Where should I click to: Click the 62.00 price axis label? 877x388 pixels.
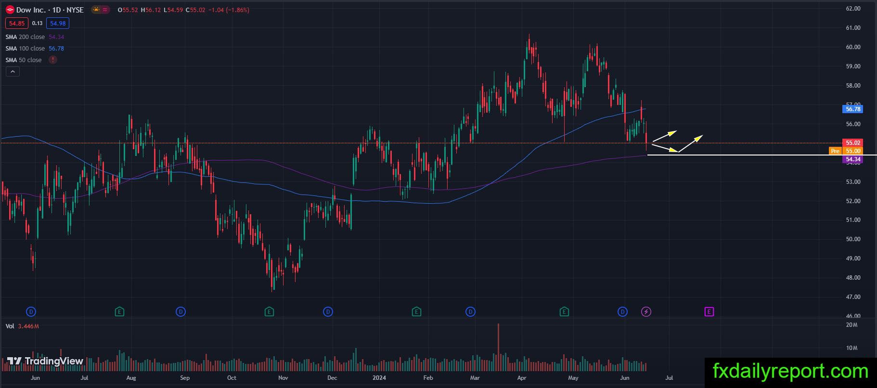pos(853,9)
